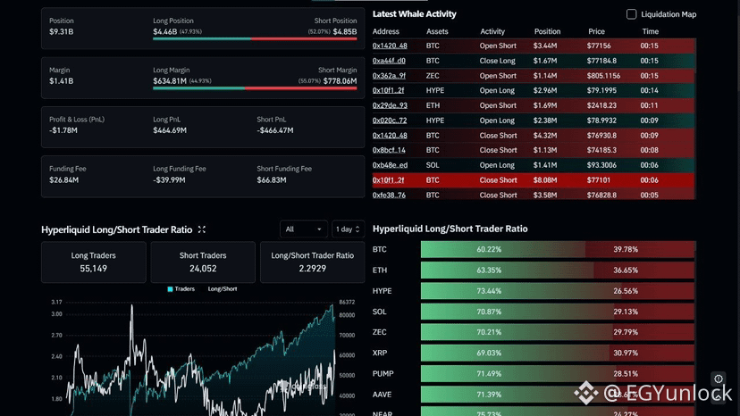Screen dimensions: 740x416
Task: Click the Long Position $4.46B value
Action: tap(164, 31)
